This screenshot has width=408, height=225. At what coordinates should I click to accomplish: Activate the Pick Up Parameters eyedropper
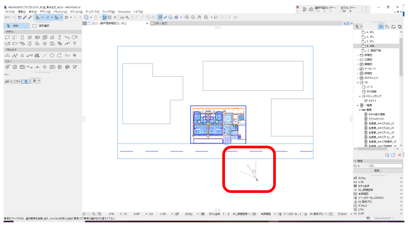coord(25,17)
